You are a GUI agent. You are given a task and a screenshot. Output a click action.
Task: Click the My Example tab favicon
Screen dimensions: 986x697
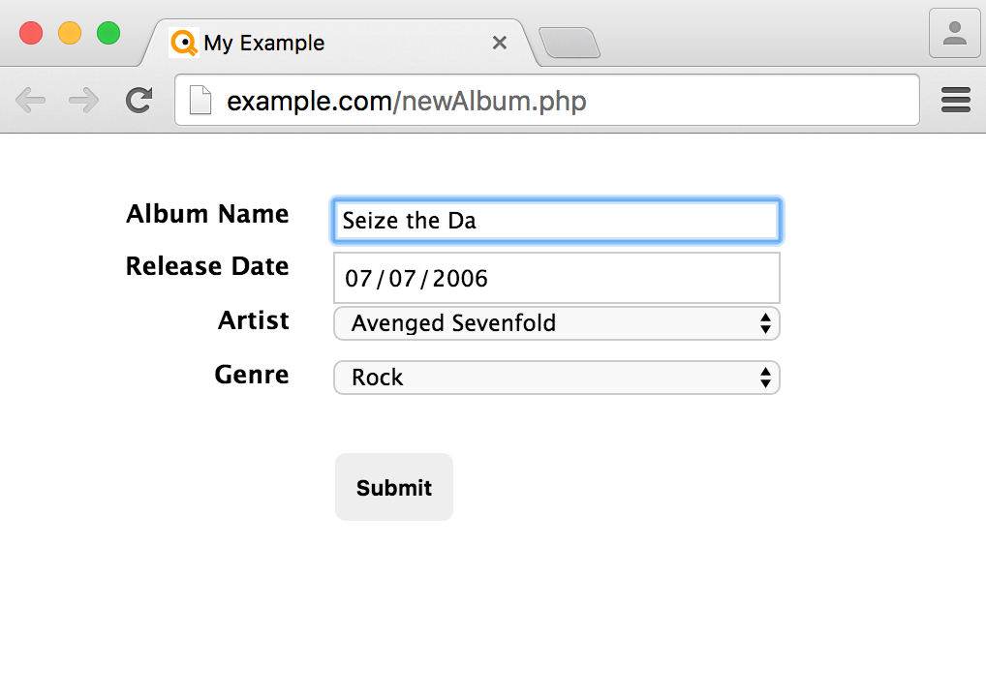click(183, 43)
